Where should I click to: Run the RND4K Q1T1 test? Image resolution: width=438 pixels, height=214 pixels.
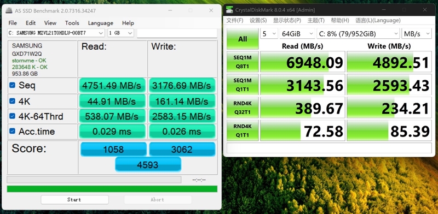243,130
